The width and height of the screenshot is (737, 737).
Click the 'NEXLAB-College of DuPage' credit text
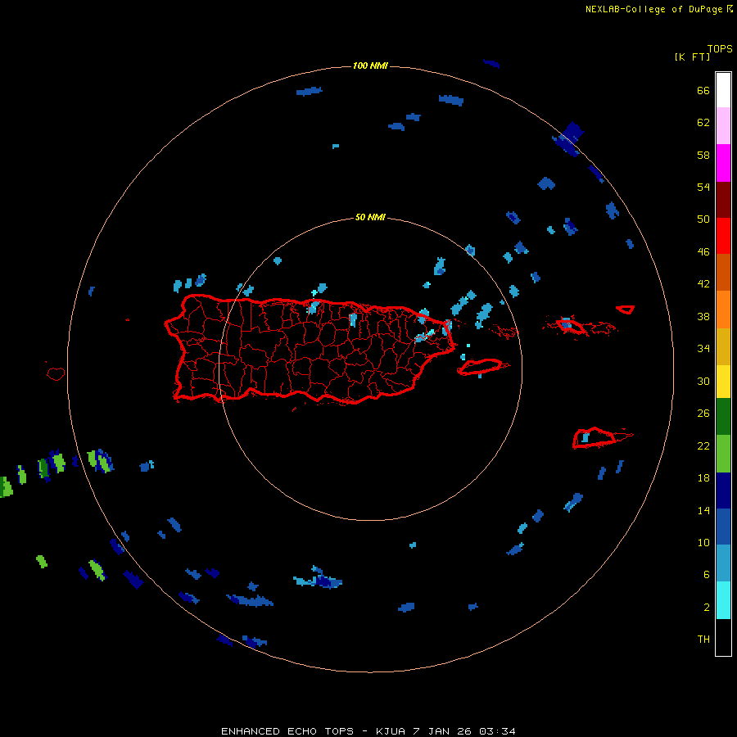point(653,9)
